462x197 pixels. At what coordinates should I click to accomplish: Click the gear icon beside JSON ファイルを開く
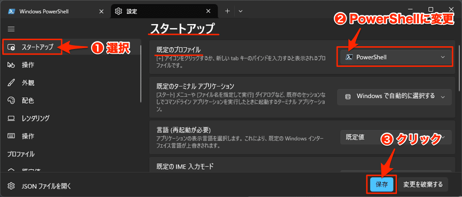[x=11, y=186]
